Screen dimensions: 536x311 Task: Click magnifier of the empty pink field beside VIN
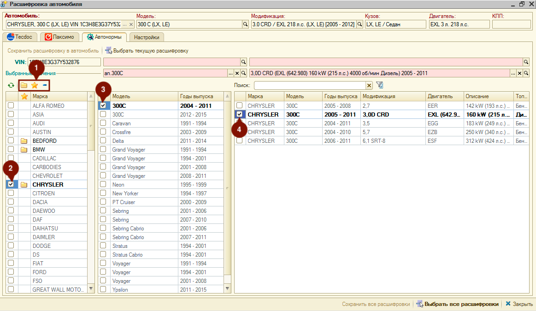tap(243, 62)
